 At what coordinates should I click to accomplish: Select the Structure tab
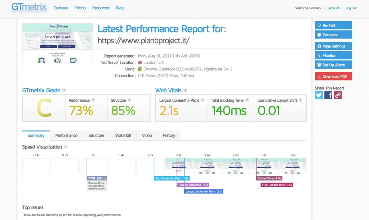(x=96, y=136)
